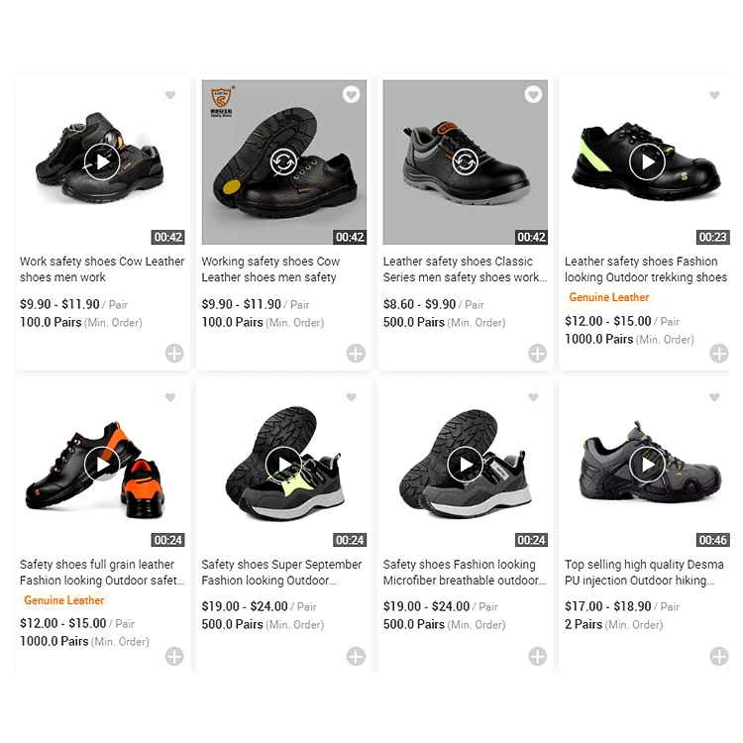Click plus icon on Microfiber breathable shoes card
Viewport: 743px width, 743px height.
[x=537, y=656]
